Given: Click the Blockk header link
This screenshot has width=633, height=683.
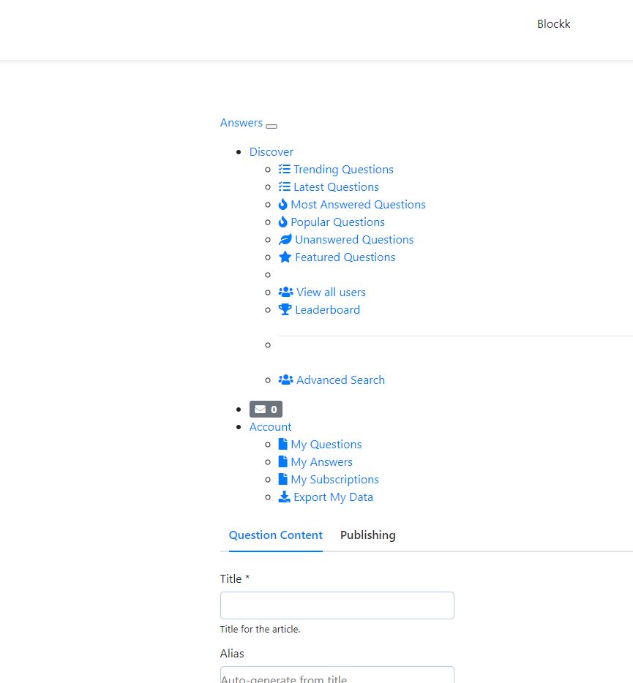Looking at the screenshot, I should pyautogui.click(x=553, y=24).
